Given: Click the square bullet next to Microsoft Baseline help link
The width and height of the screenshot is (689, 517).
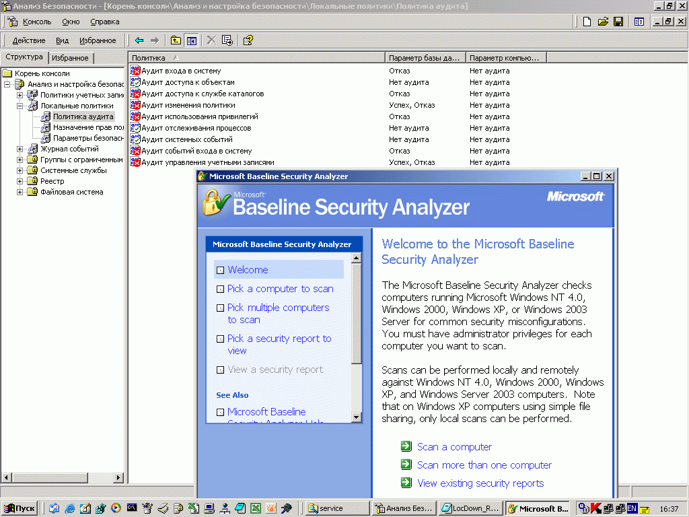Looking at the screenshot, I should coord(220,413).
